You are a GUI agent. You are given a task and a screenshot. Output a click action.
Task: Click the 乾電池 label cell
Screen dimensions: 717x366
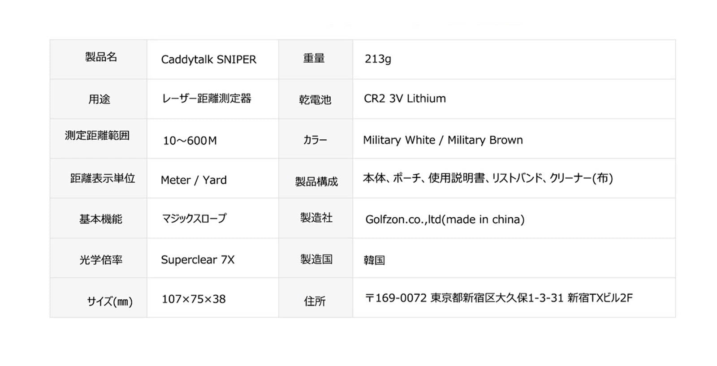pyautogui.click(x=315, y=100)
